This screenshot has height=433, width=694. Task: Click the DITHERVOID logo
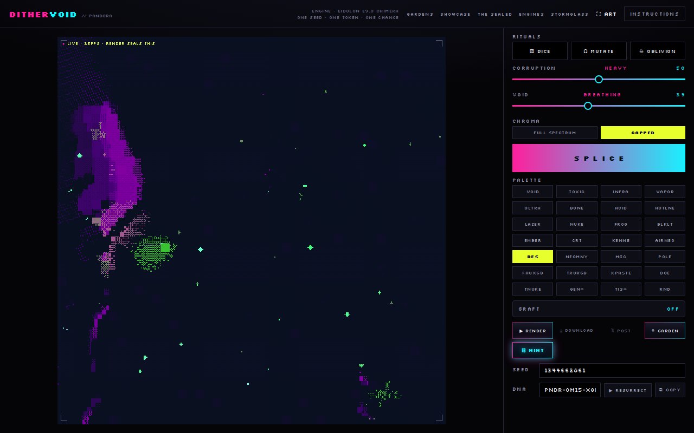tap(43, 15)
